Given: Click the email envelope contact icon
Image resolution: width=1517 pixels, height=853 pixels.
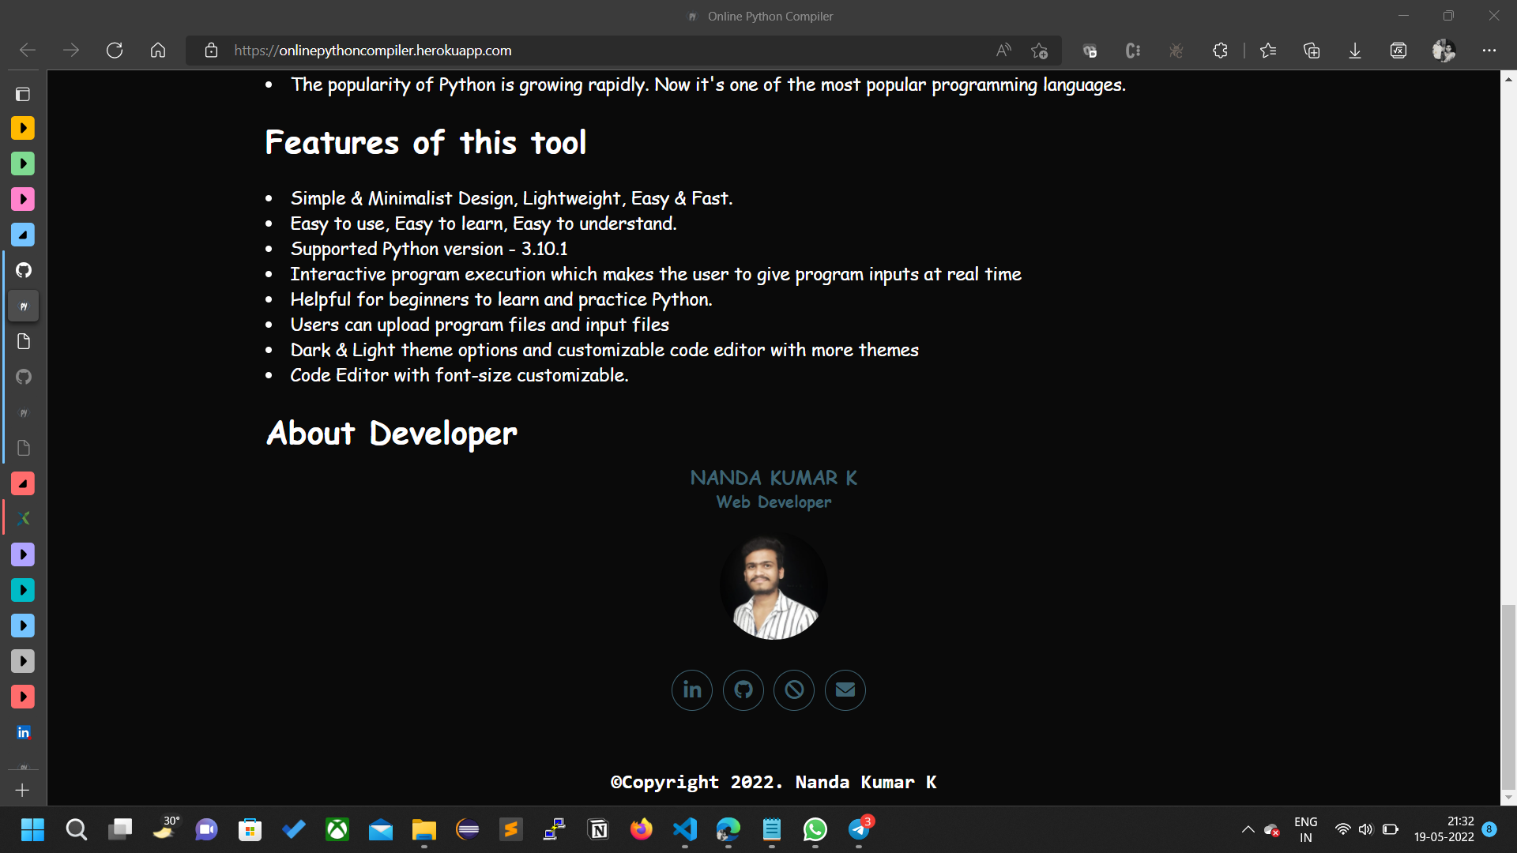Looking at the screenshot, I should 845,690.
